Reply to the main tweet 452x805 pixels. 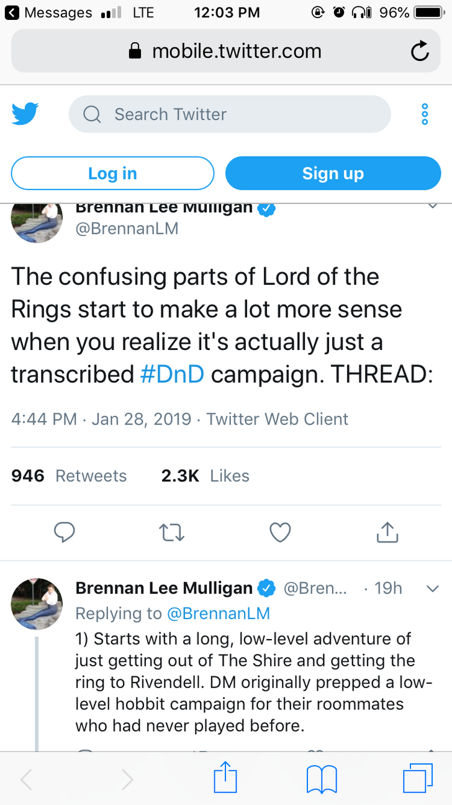64,533
